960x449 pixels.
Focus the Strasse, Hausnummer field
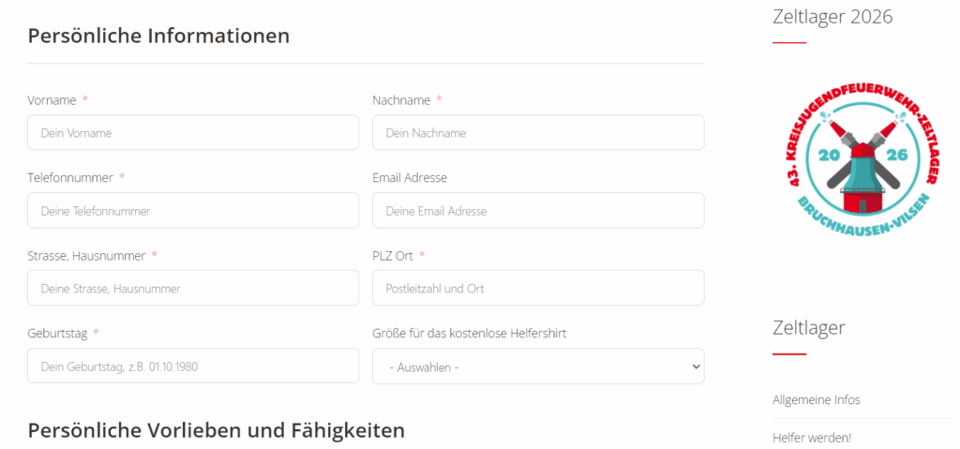point(193,288)
